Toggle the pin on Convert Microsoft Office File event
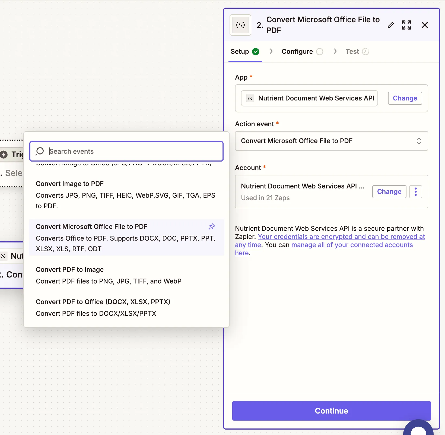The image size is (445, 435). tap(212, 227)
